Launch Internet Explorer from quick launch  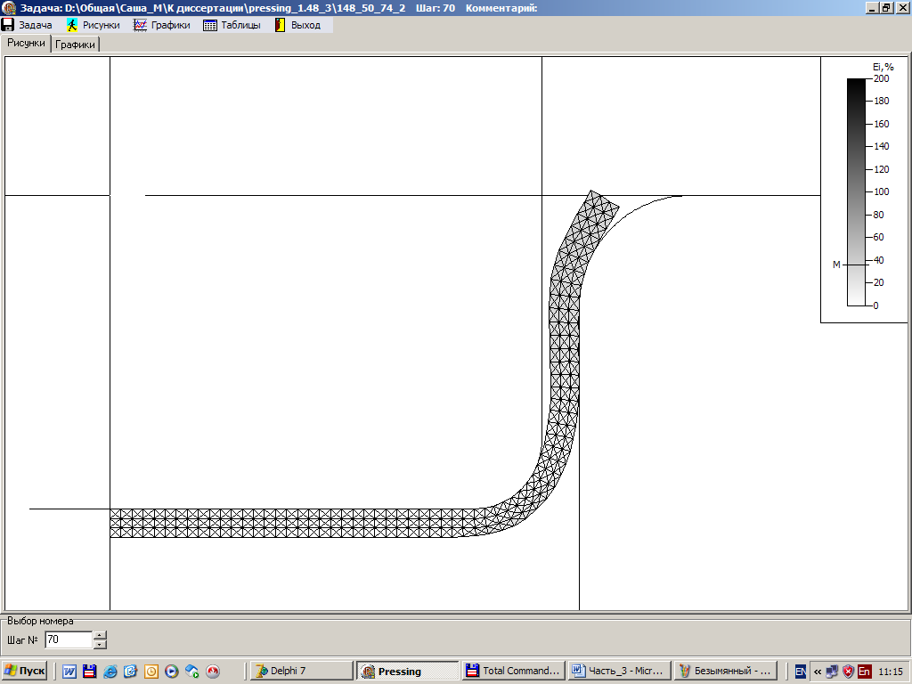coord(110,672)
